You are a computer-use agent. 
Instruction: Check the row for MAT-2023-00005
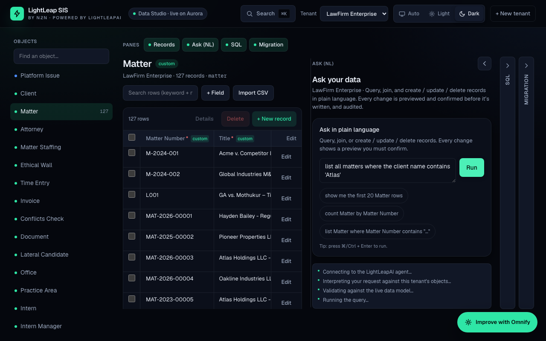click(132, 299)
